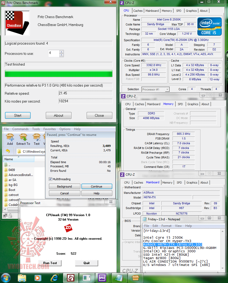This screenshot has width=228, height=283.
Task: Click Notepad vertical scrollbar up arrow
Action: pyautogui.click(x=223, y=231)
